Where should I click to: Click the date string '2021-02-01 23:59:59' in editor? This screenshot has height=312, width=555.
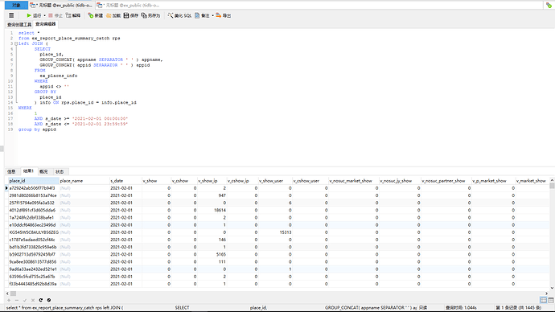pyautogui.click(x=100, y=124)
